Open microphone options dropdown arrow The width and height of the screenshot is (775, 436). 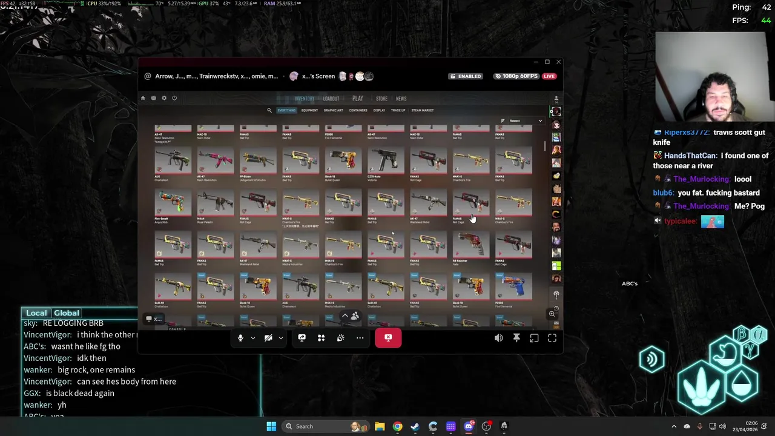(253, 338)
